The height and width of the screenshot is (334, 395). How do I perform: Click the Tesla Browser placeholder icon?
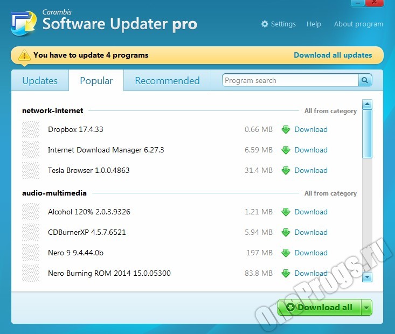[x=31, y=170]
